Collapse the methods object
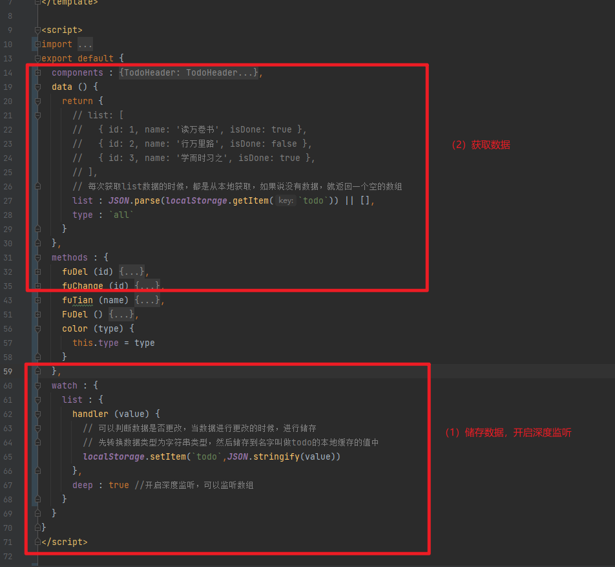This screenshot has width=615, height=567. pyautogui.click(x=37, y=257)
